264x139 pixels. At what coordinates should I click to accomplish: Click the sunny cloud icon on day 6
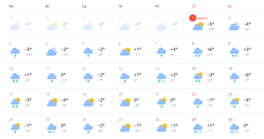pos(125,51)
